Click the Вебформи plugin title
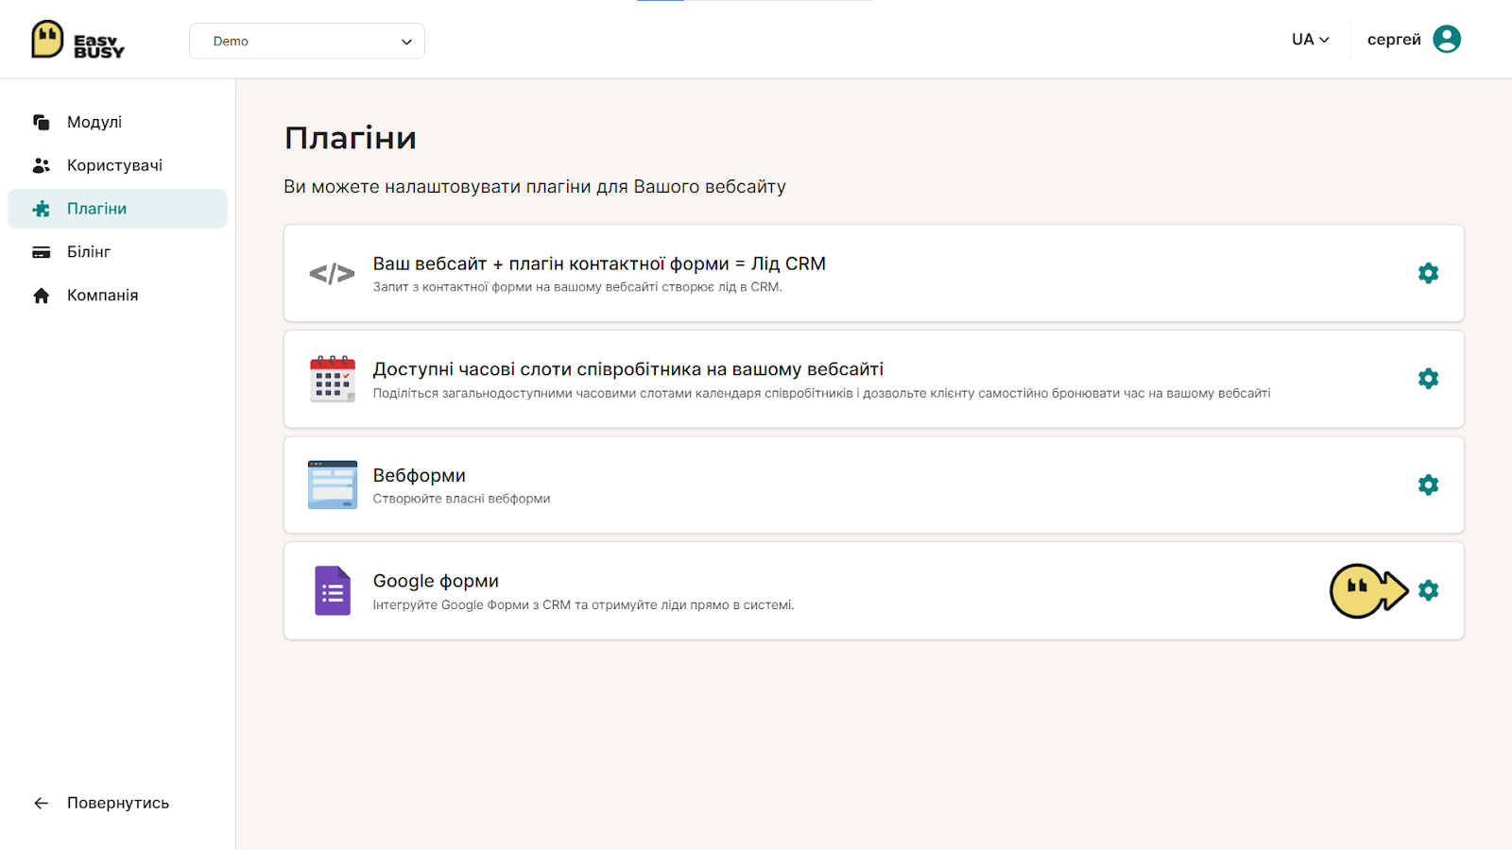The height and width of the screenshot is (850, 1512). [x=420, y=475]
